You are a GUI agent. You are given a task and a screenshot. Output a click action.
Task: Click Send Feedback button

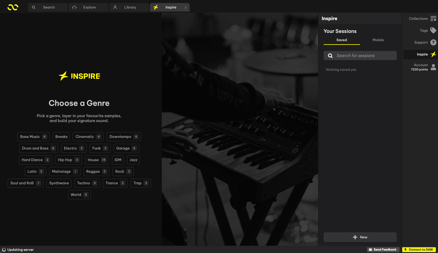(x=383, y=250)
